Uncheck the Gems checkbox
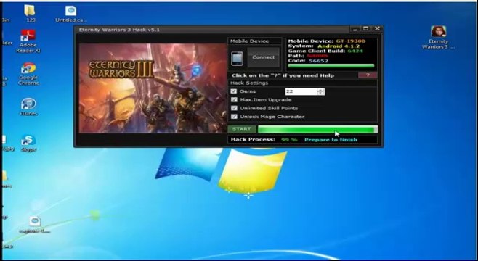Viewport: 478px width, 261px height. 234,91
